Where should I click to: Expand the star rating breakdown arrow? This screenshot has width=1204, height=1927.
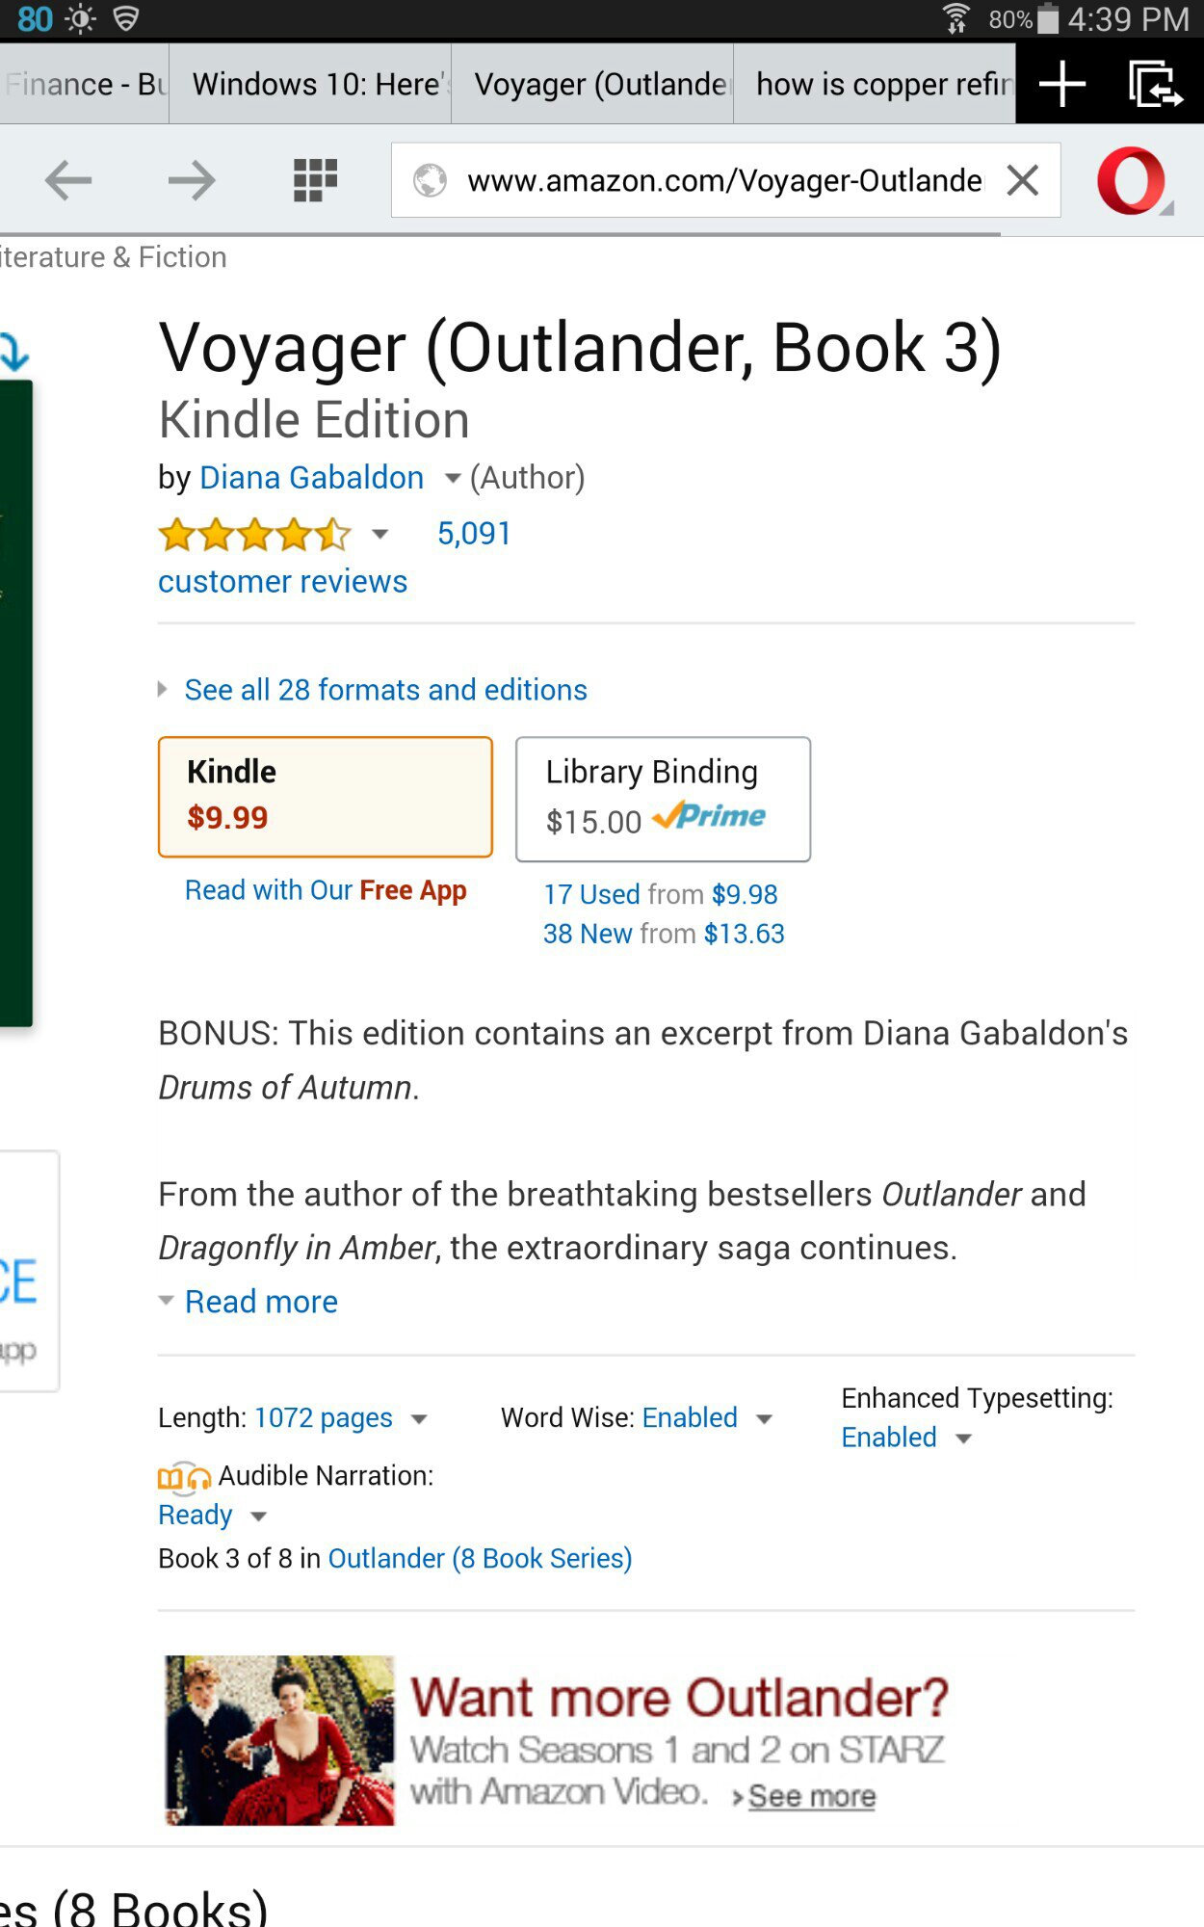[x=380, y=534]
